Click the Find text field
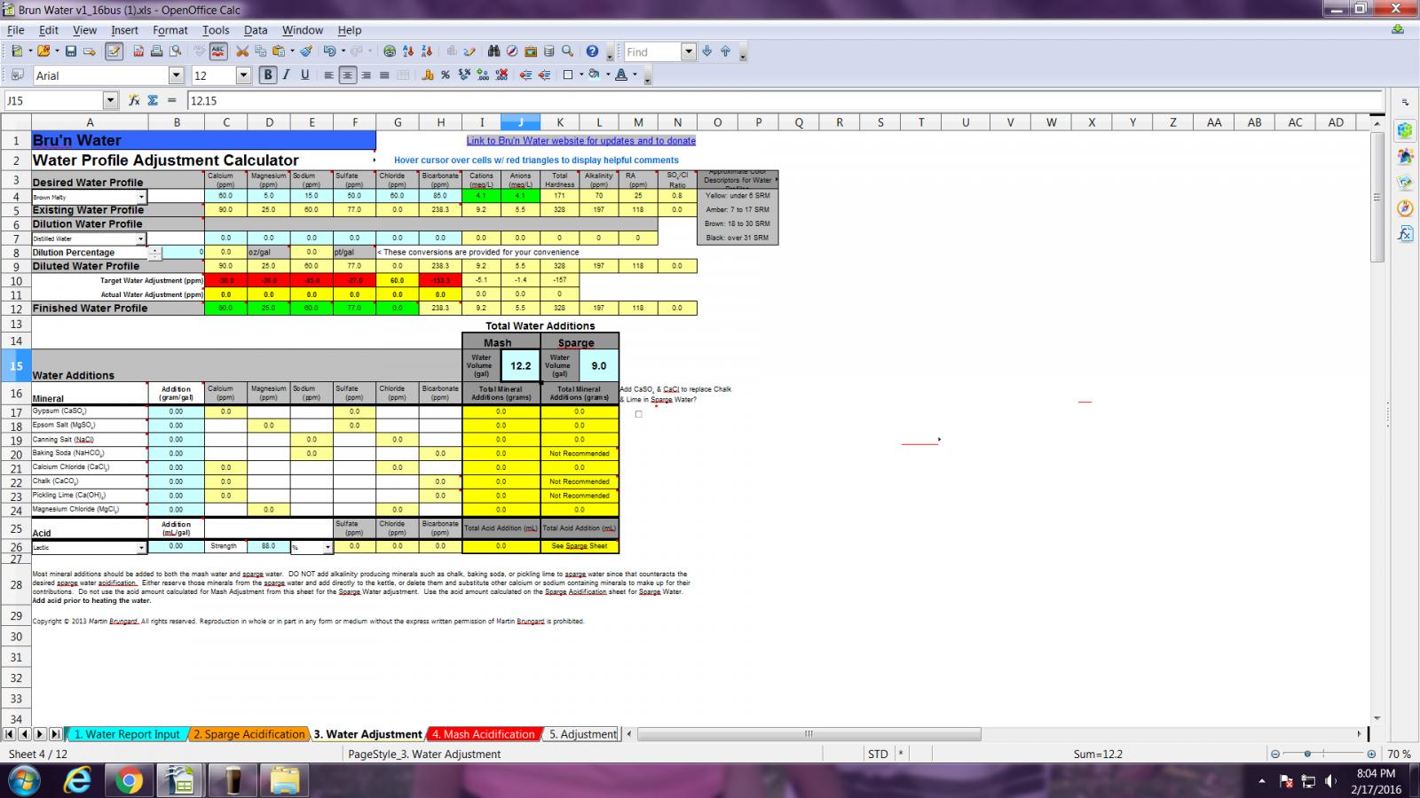Image resolution: width=1420 pixels, height=798 pixels. pyautogui.click(x=652, y=51)
